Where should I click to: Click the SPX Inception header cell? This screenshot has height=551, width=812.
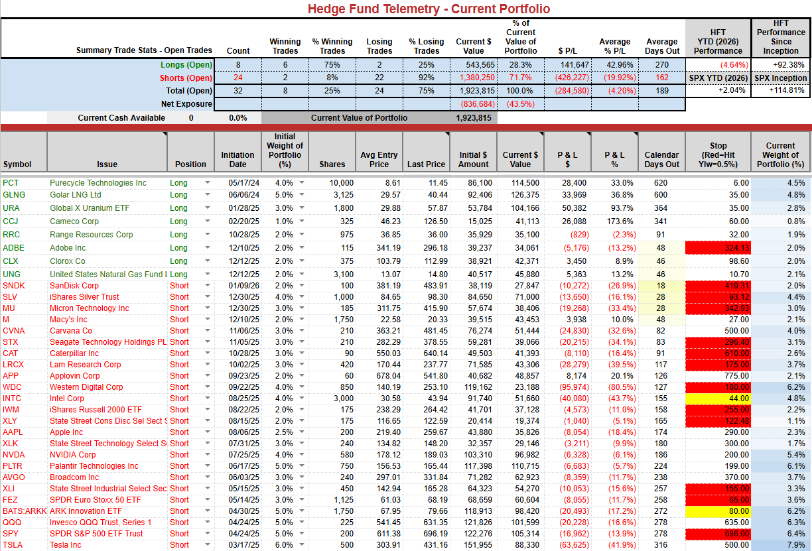pos(781,78)
